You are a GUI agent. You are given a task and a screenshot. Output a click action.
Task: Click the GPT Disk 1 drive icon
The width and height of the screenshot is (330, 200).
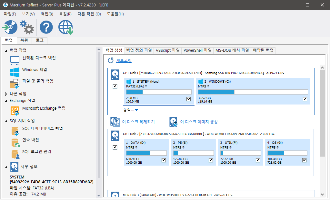click(115, 75)
